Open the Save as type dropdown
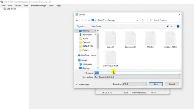This screenshot has width=194, height=109. 137,77
